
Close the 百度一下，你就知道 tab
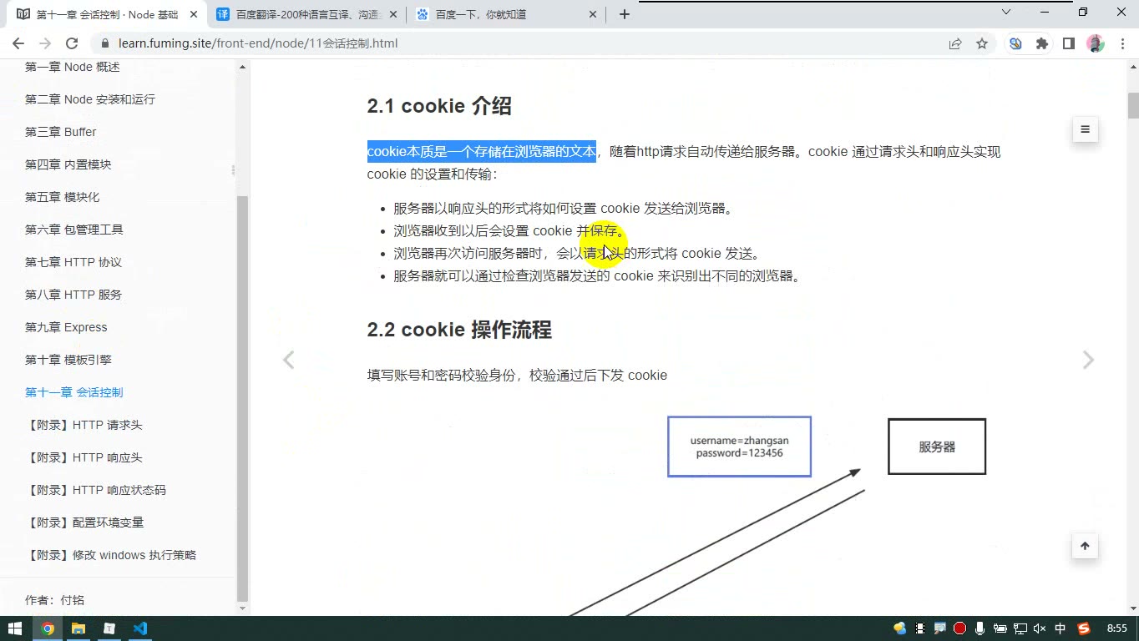tap(593, 14)
